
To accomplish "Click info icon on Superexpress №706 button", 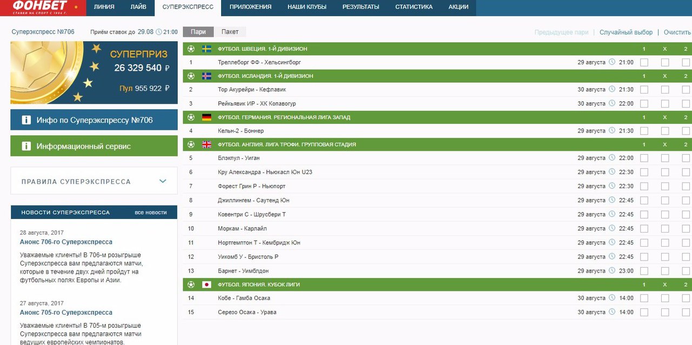I will coord(26,120).
